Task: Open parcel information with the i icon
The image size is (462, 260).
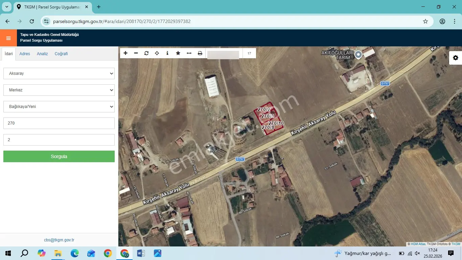Action: (x=167, y=53)
